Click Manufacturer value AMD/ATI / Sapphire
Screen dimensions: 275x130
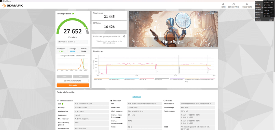point(91,119)
